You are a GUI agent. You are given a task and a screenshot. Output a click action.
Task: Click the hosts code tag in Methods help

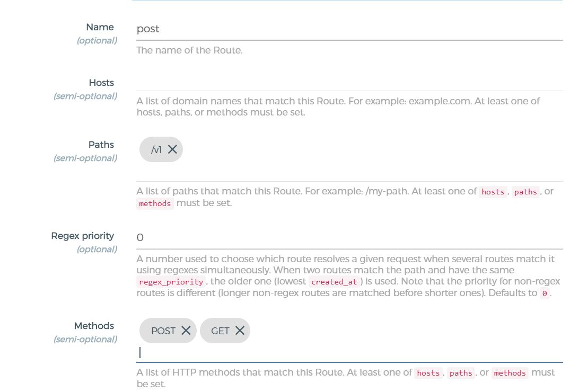(428, 373)
